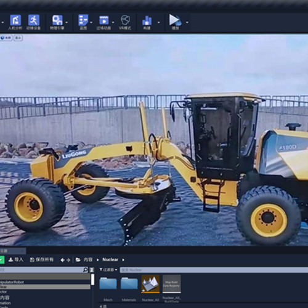Expand the dropdown arrow beside 蓝图
This screenshot has height=308, width=308.
pos(91,22)
